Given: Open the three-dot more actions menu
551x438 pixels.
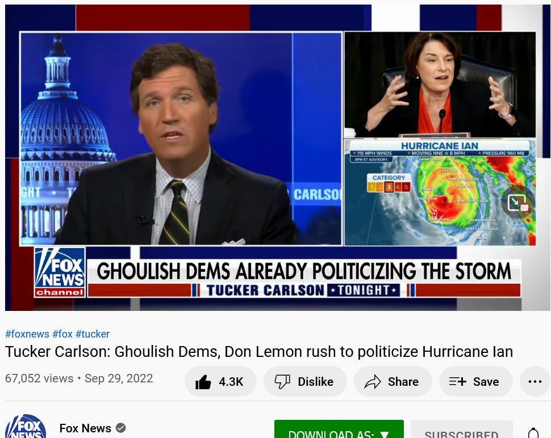Looking at the screenshot, I should pos(535,381).
